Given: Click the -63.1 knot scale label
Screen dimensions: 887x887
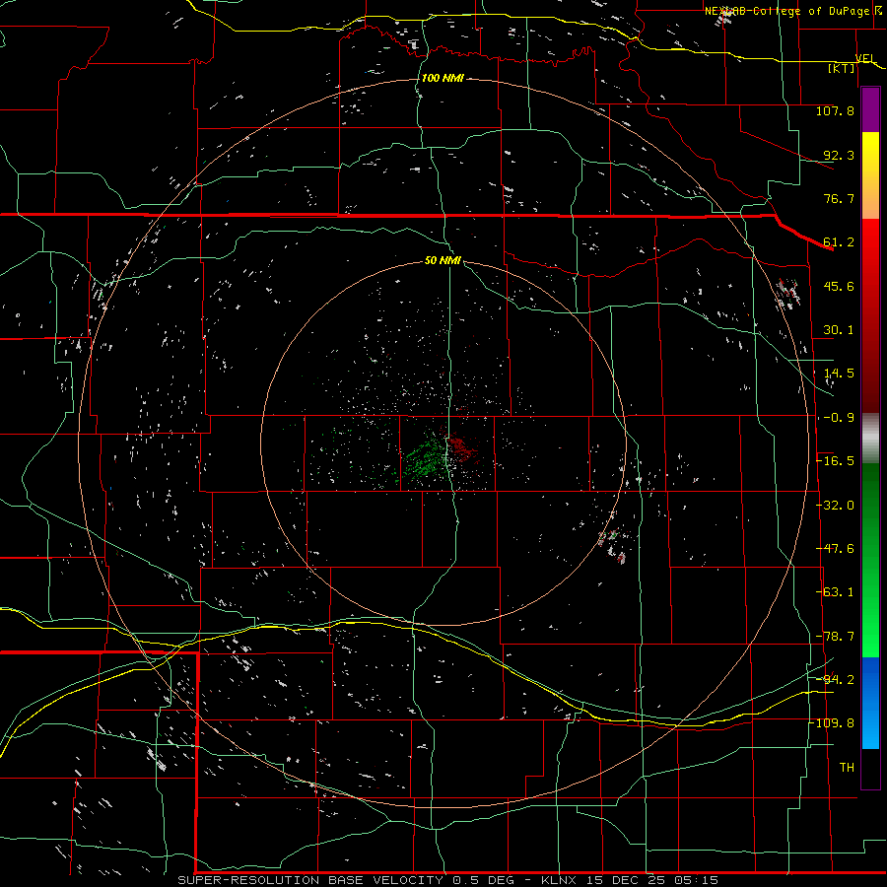Looking at the screenshot, I should point(837,591).
